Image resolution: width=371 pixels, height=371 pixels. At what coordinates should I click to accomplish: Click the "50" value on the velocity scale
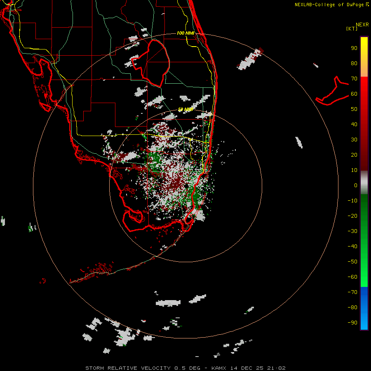pos(354,109)
